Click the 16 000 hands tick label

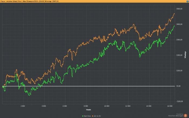170,106
